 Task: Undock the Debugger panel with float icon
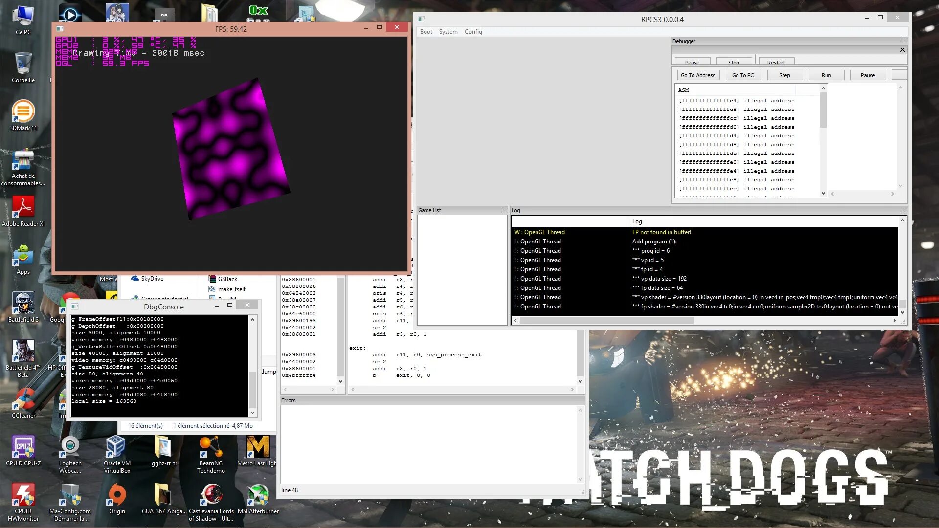[x=903, y=41]
